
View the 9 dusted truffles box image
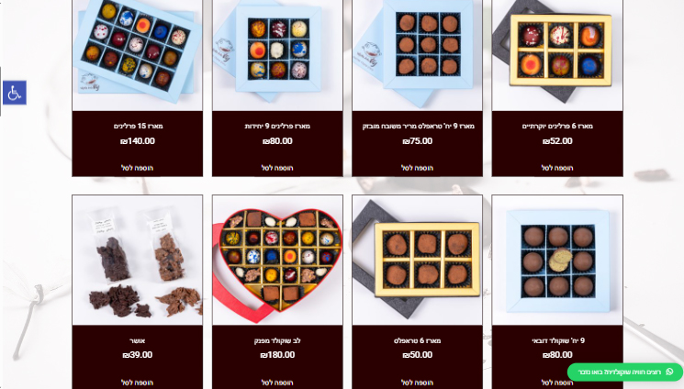[417, 55]
